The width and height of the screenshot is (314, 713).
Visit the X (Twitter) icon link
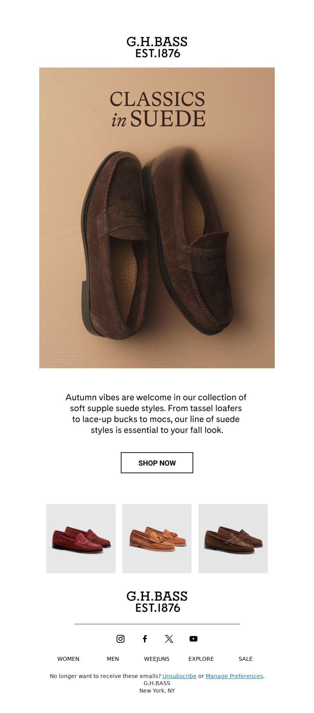pyautogui.click(x=169, y=639)
